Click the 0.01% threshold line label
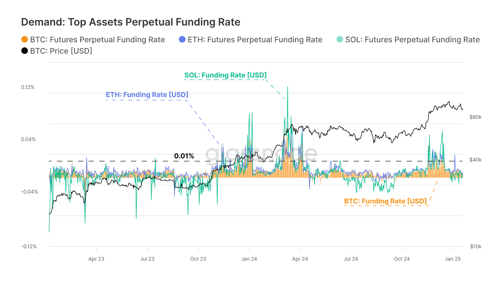Image resolution: width=504 pixels, height=283 pixels. [184, 156]
